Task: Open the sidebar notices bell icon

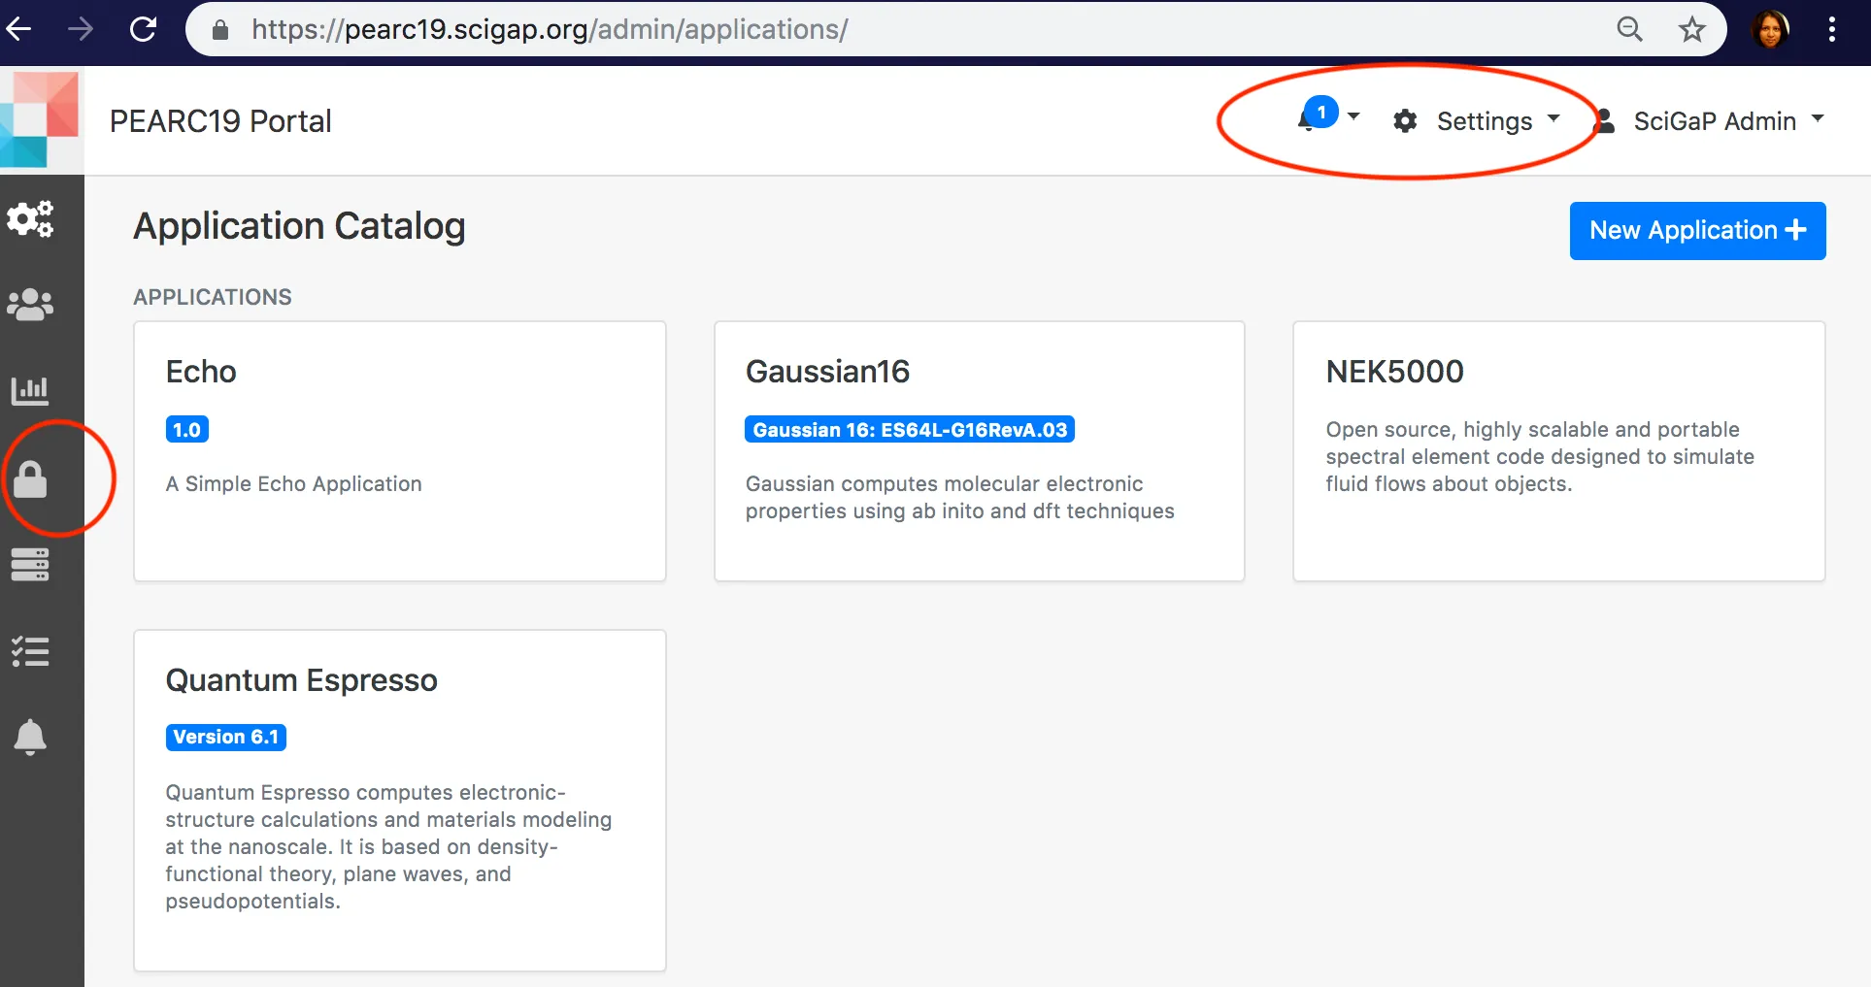Action: point(30,737)
